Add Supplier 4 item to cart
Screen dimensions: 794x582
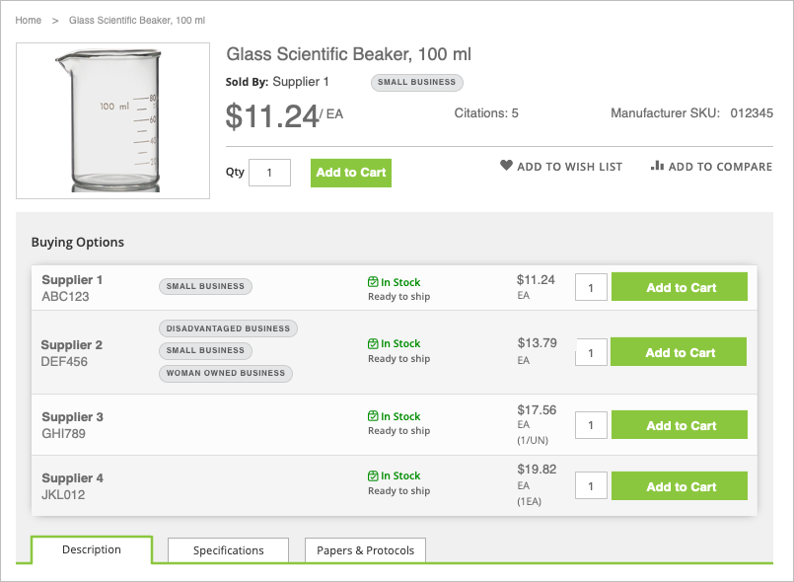coord(680,486)
